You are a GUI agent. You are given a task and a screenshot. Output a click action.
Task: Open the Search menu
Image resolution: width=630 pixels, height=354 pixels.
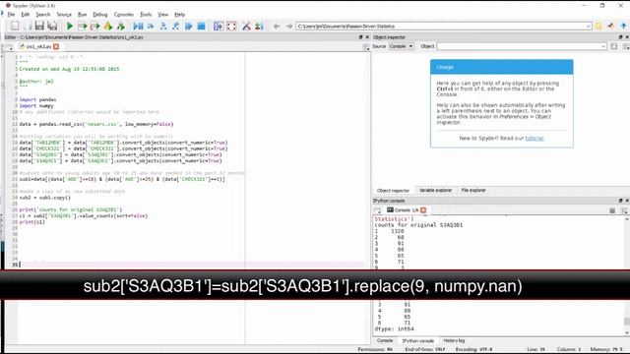pyautogui.click(x=43, y=15)
